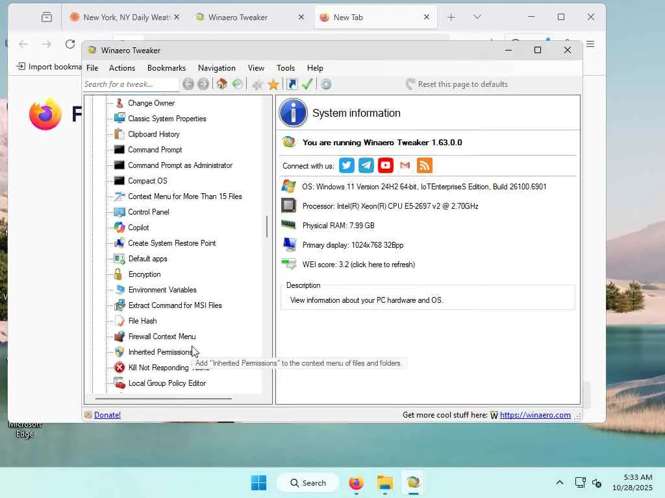The width and height of the screenshot is (665, 498).
Task: Click the Firewall Context Menu brick icon
Action: point(119,337)
